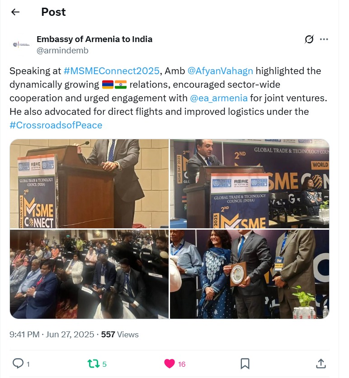Click the 9:41 PM Jun 27, 2025 timestamp
The image size is (349, 378).
[52, 335]
